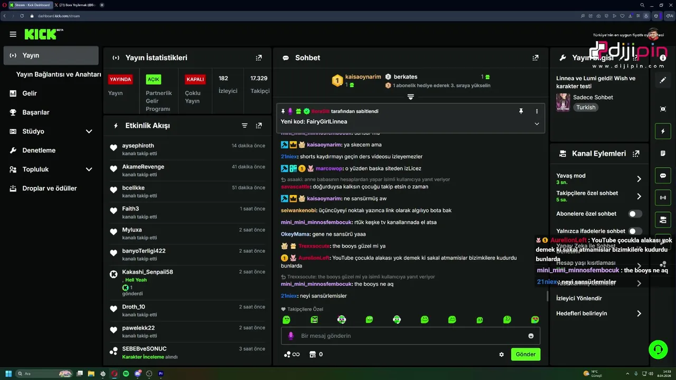Open the pinned message three-dot menu
The width and height of the screenshot is (676, 380).
point(537,111)
